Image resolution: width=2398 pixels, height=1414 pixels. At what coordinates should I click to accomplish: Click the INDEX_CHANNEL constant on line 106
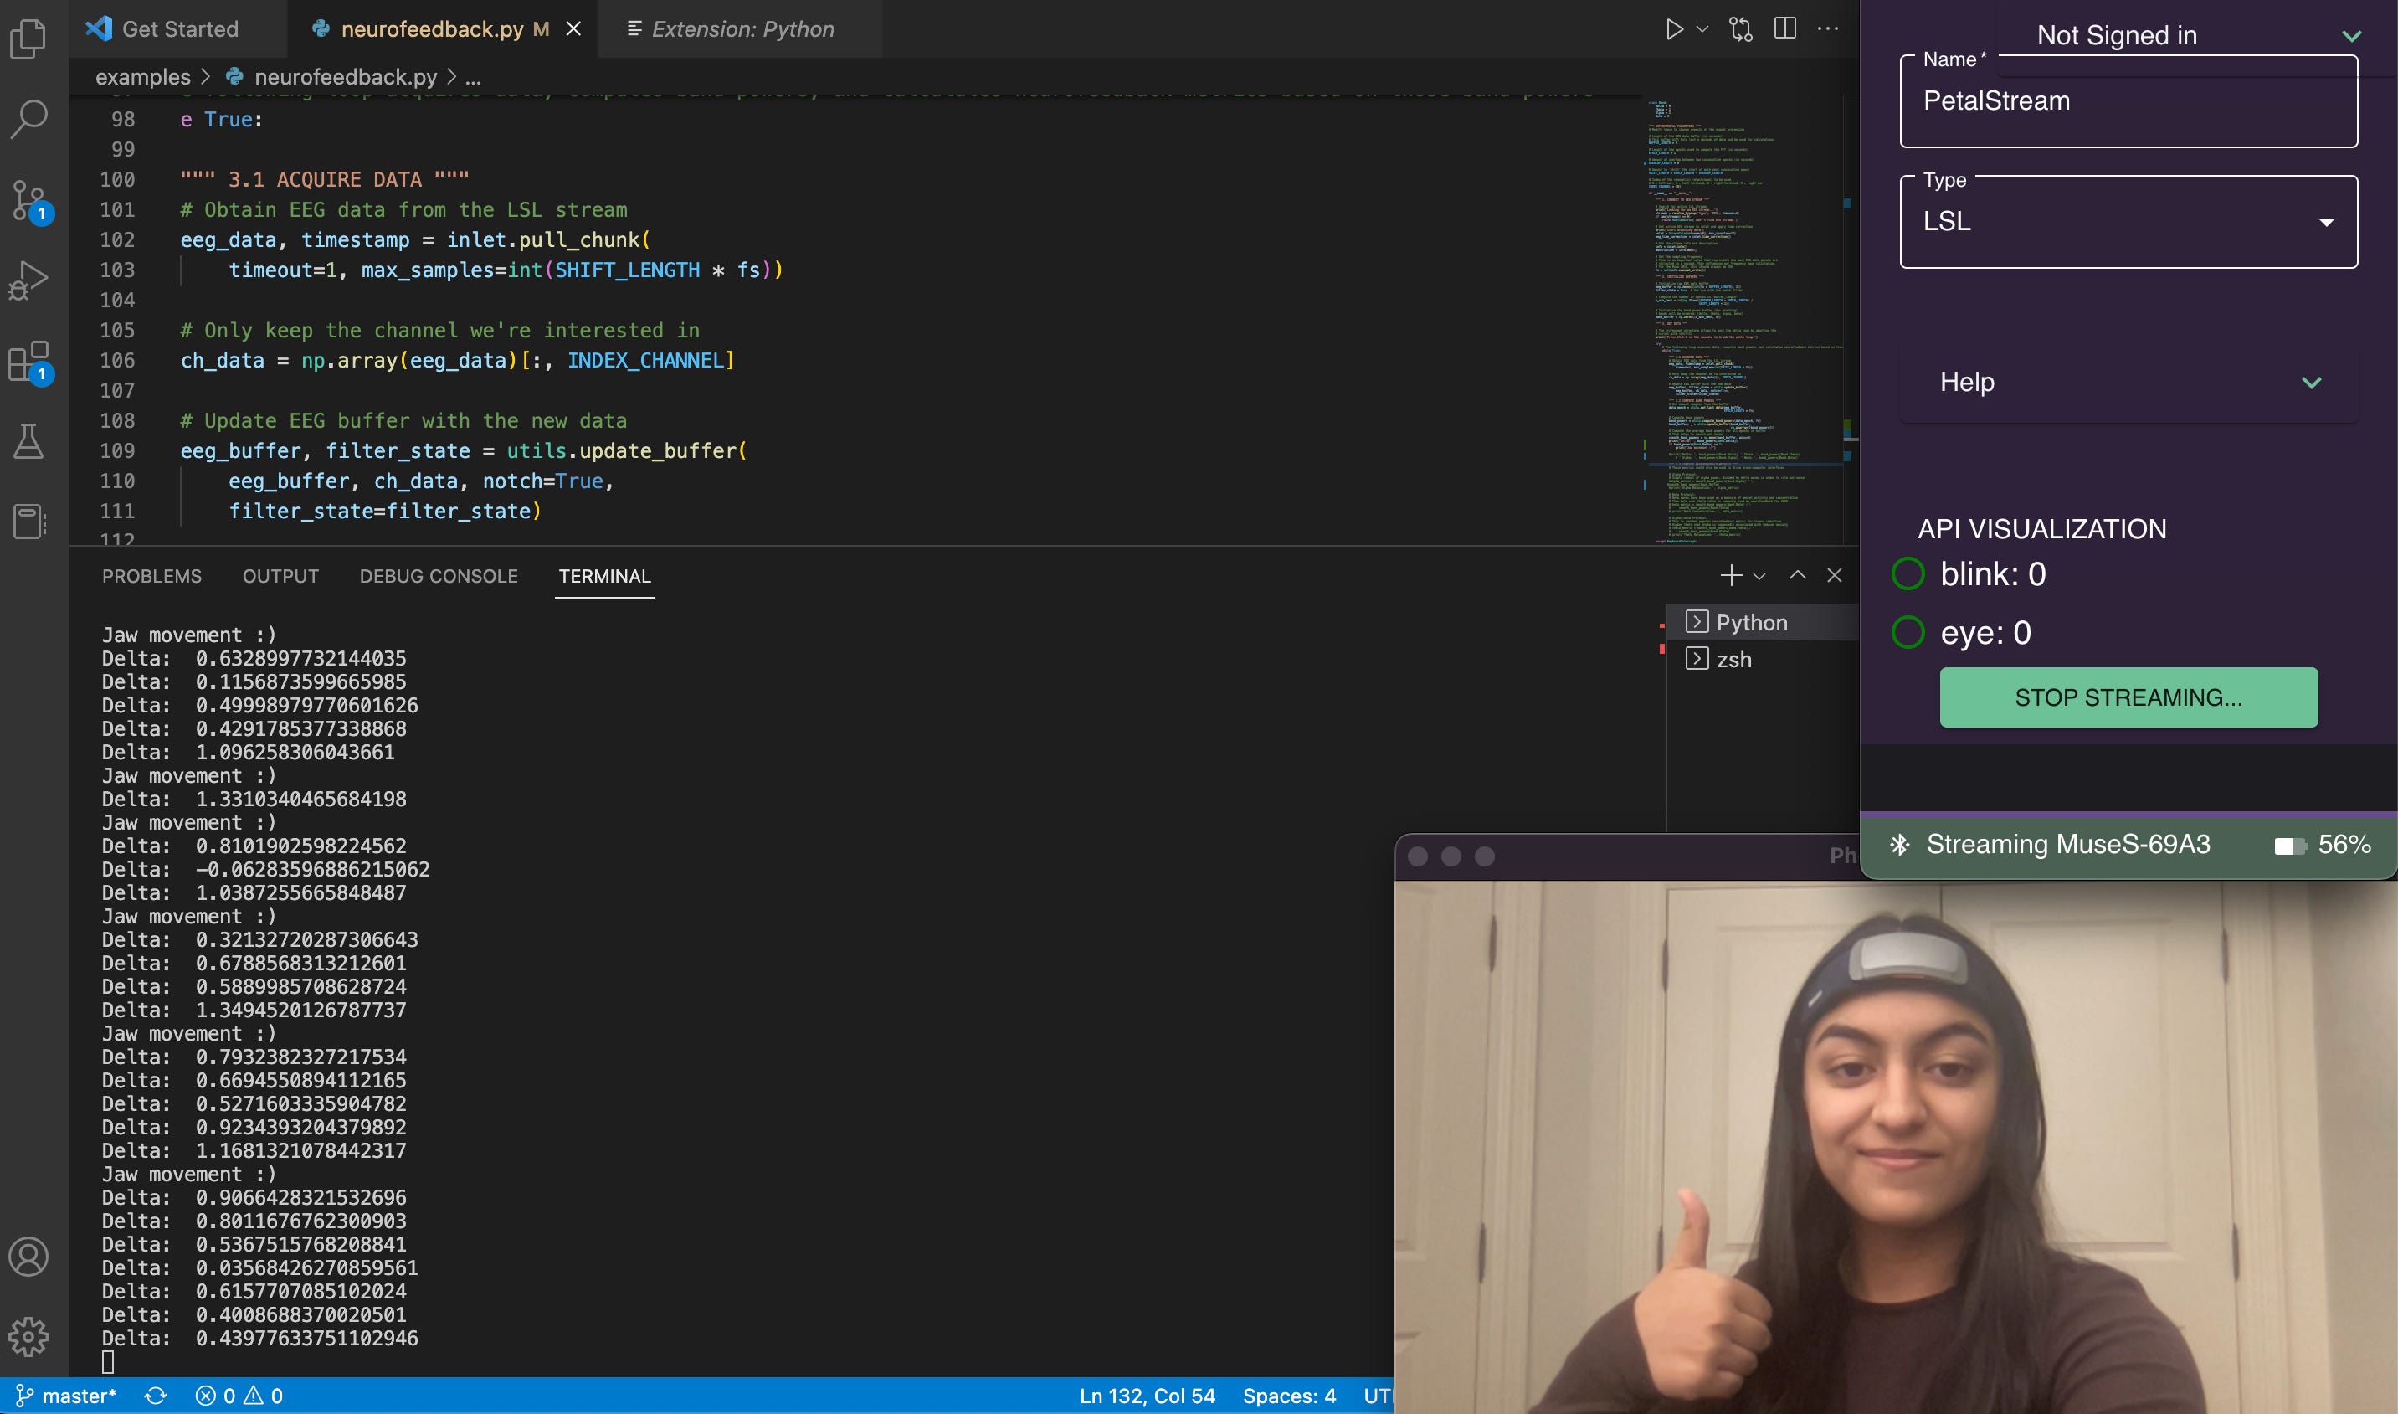click(647, 360)
